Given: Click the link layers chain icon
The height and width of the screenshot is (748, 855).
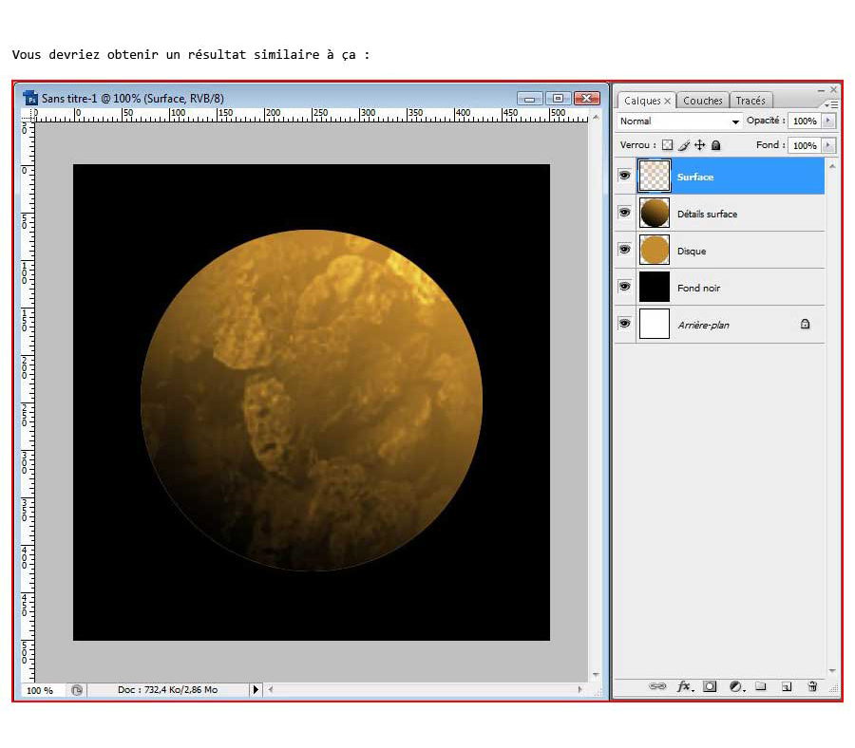Looking at the screenshot, I should click(655, 686).
